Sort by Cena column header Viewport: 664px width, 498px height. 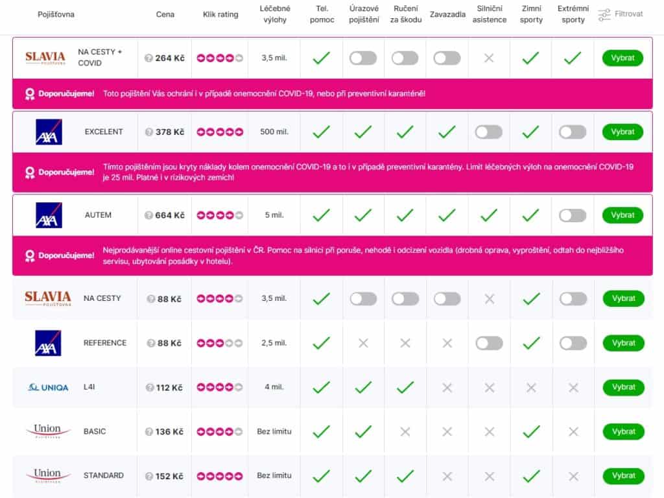[165, 14]
